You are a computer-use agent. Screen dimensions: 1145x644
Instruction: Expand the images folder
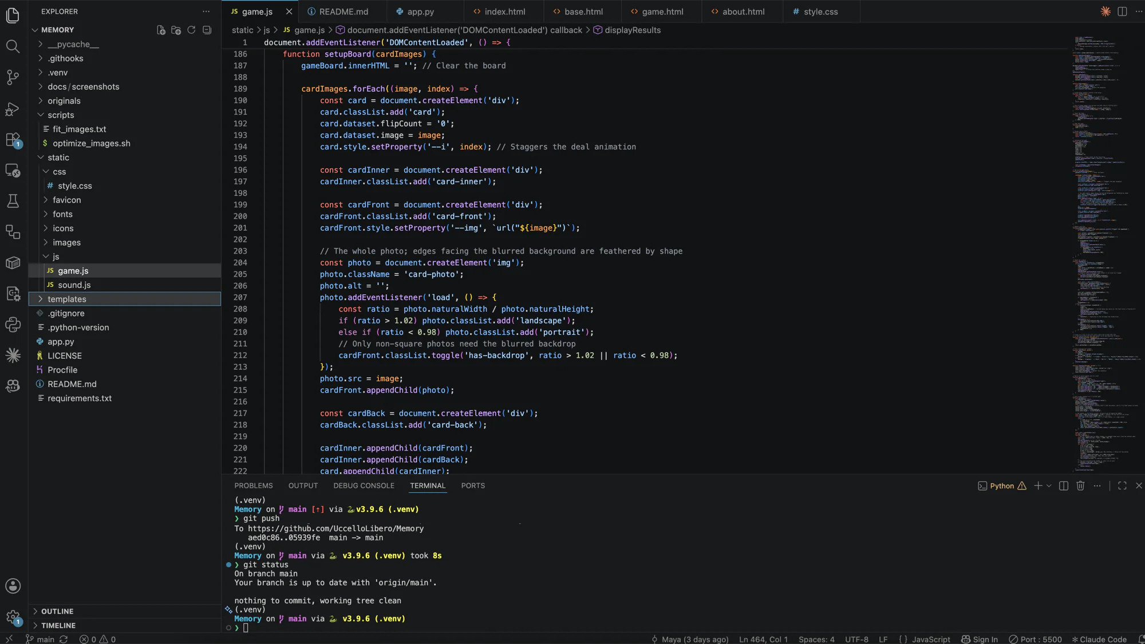point(125,242)
